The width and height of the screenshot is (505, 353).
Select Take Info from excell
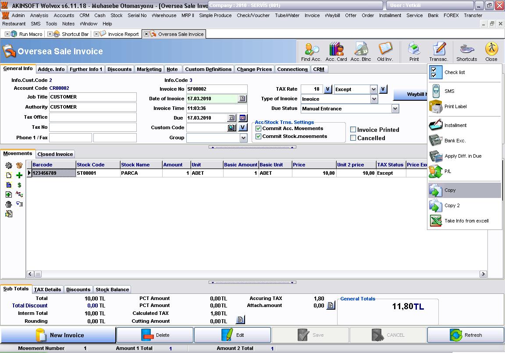465,221
